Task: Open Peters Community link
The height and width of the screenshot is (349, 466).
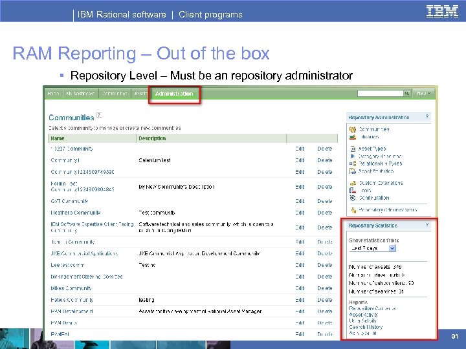Action: click(72, 300)
